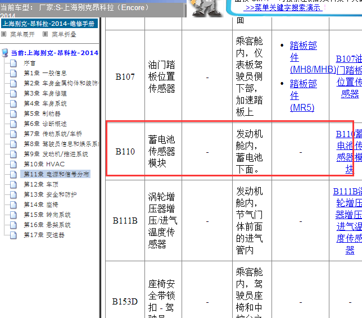362x318 pixels.
Task: Open the 当前:上海别克-昂科拉-2014 root node
Action: 55,53
